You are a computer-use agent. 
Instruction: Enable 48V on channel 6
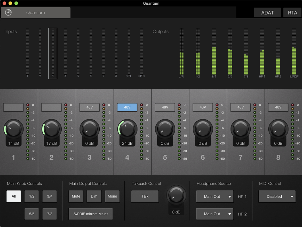(x=203, y=107)
